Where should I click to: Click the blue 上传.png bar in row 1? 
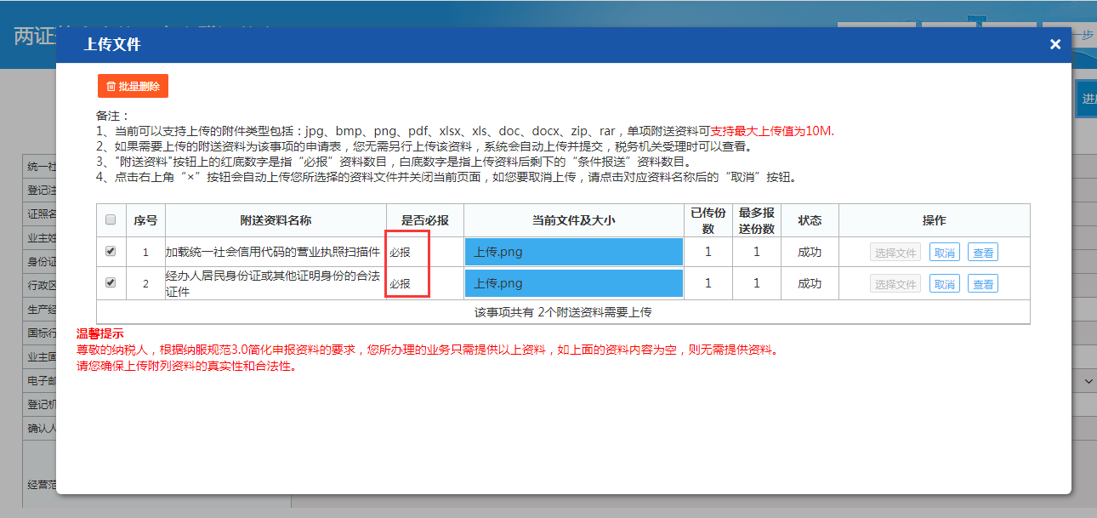[x=574, y=251]
